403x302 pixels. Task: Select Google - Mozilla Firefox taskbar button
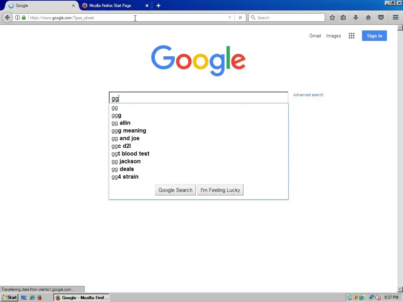pos(82,298)
